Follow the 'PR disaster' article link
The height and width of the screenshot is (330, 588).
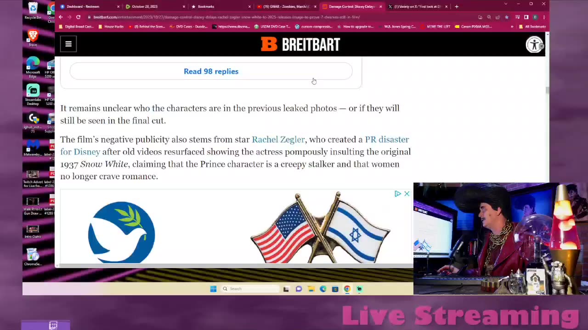(387, 139)
